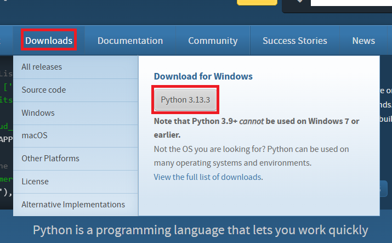Go to the Community menu
The width and height of the screenshot is (392, 243).
pos(213,41)
